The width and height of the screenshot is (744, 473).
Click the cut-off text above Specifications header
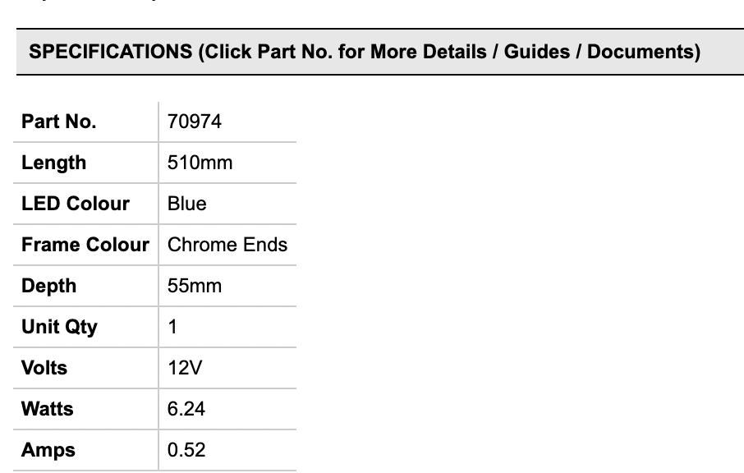(x=82, y=2)
